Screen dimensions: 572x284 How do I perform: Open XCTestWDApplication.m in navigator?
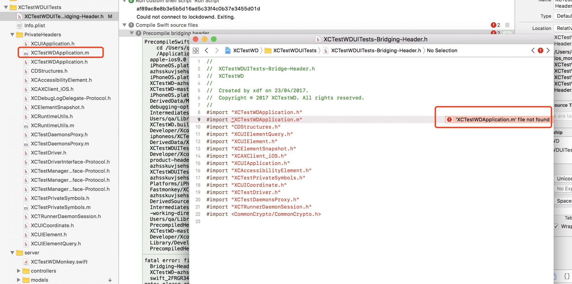(60, 53)
